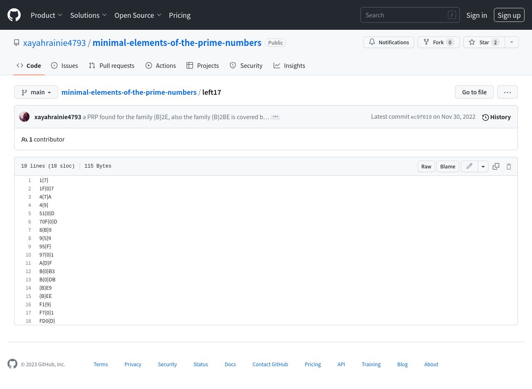
Task: Open the xayahrainie4793 owner link
Action: tap(55, 43)
